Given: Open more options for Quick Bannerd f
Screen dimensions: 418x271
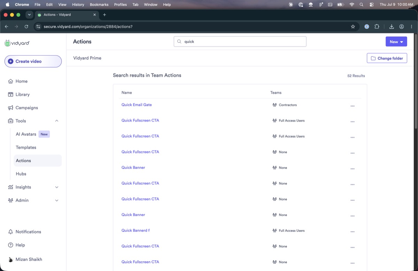Looking at the screenshot, I should pyautogui.click(x=353, y=232).
